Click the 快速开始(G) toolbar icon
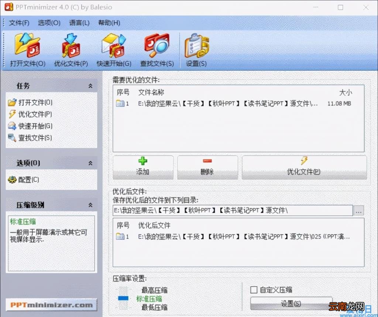 [114, 45]
